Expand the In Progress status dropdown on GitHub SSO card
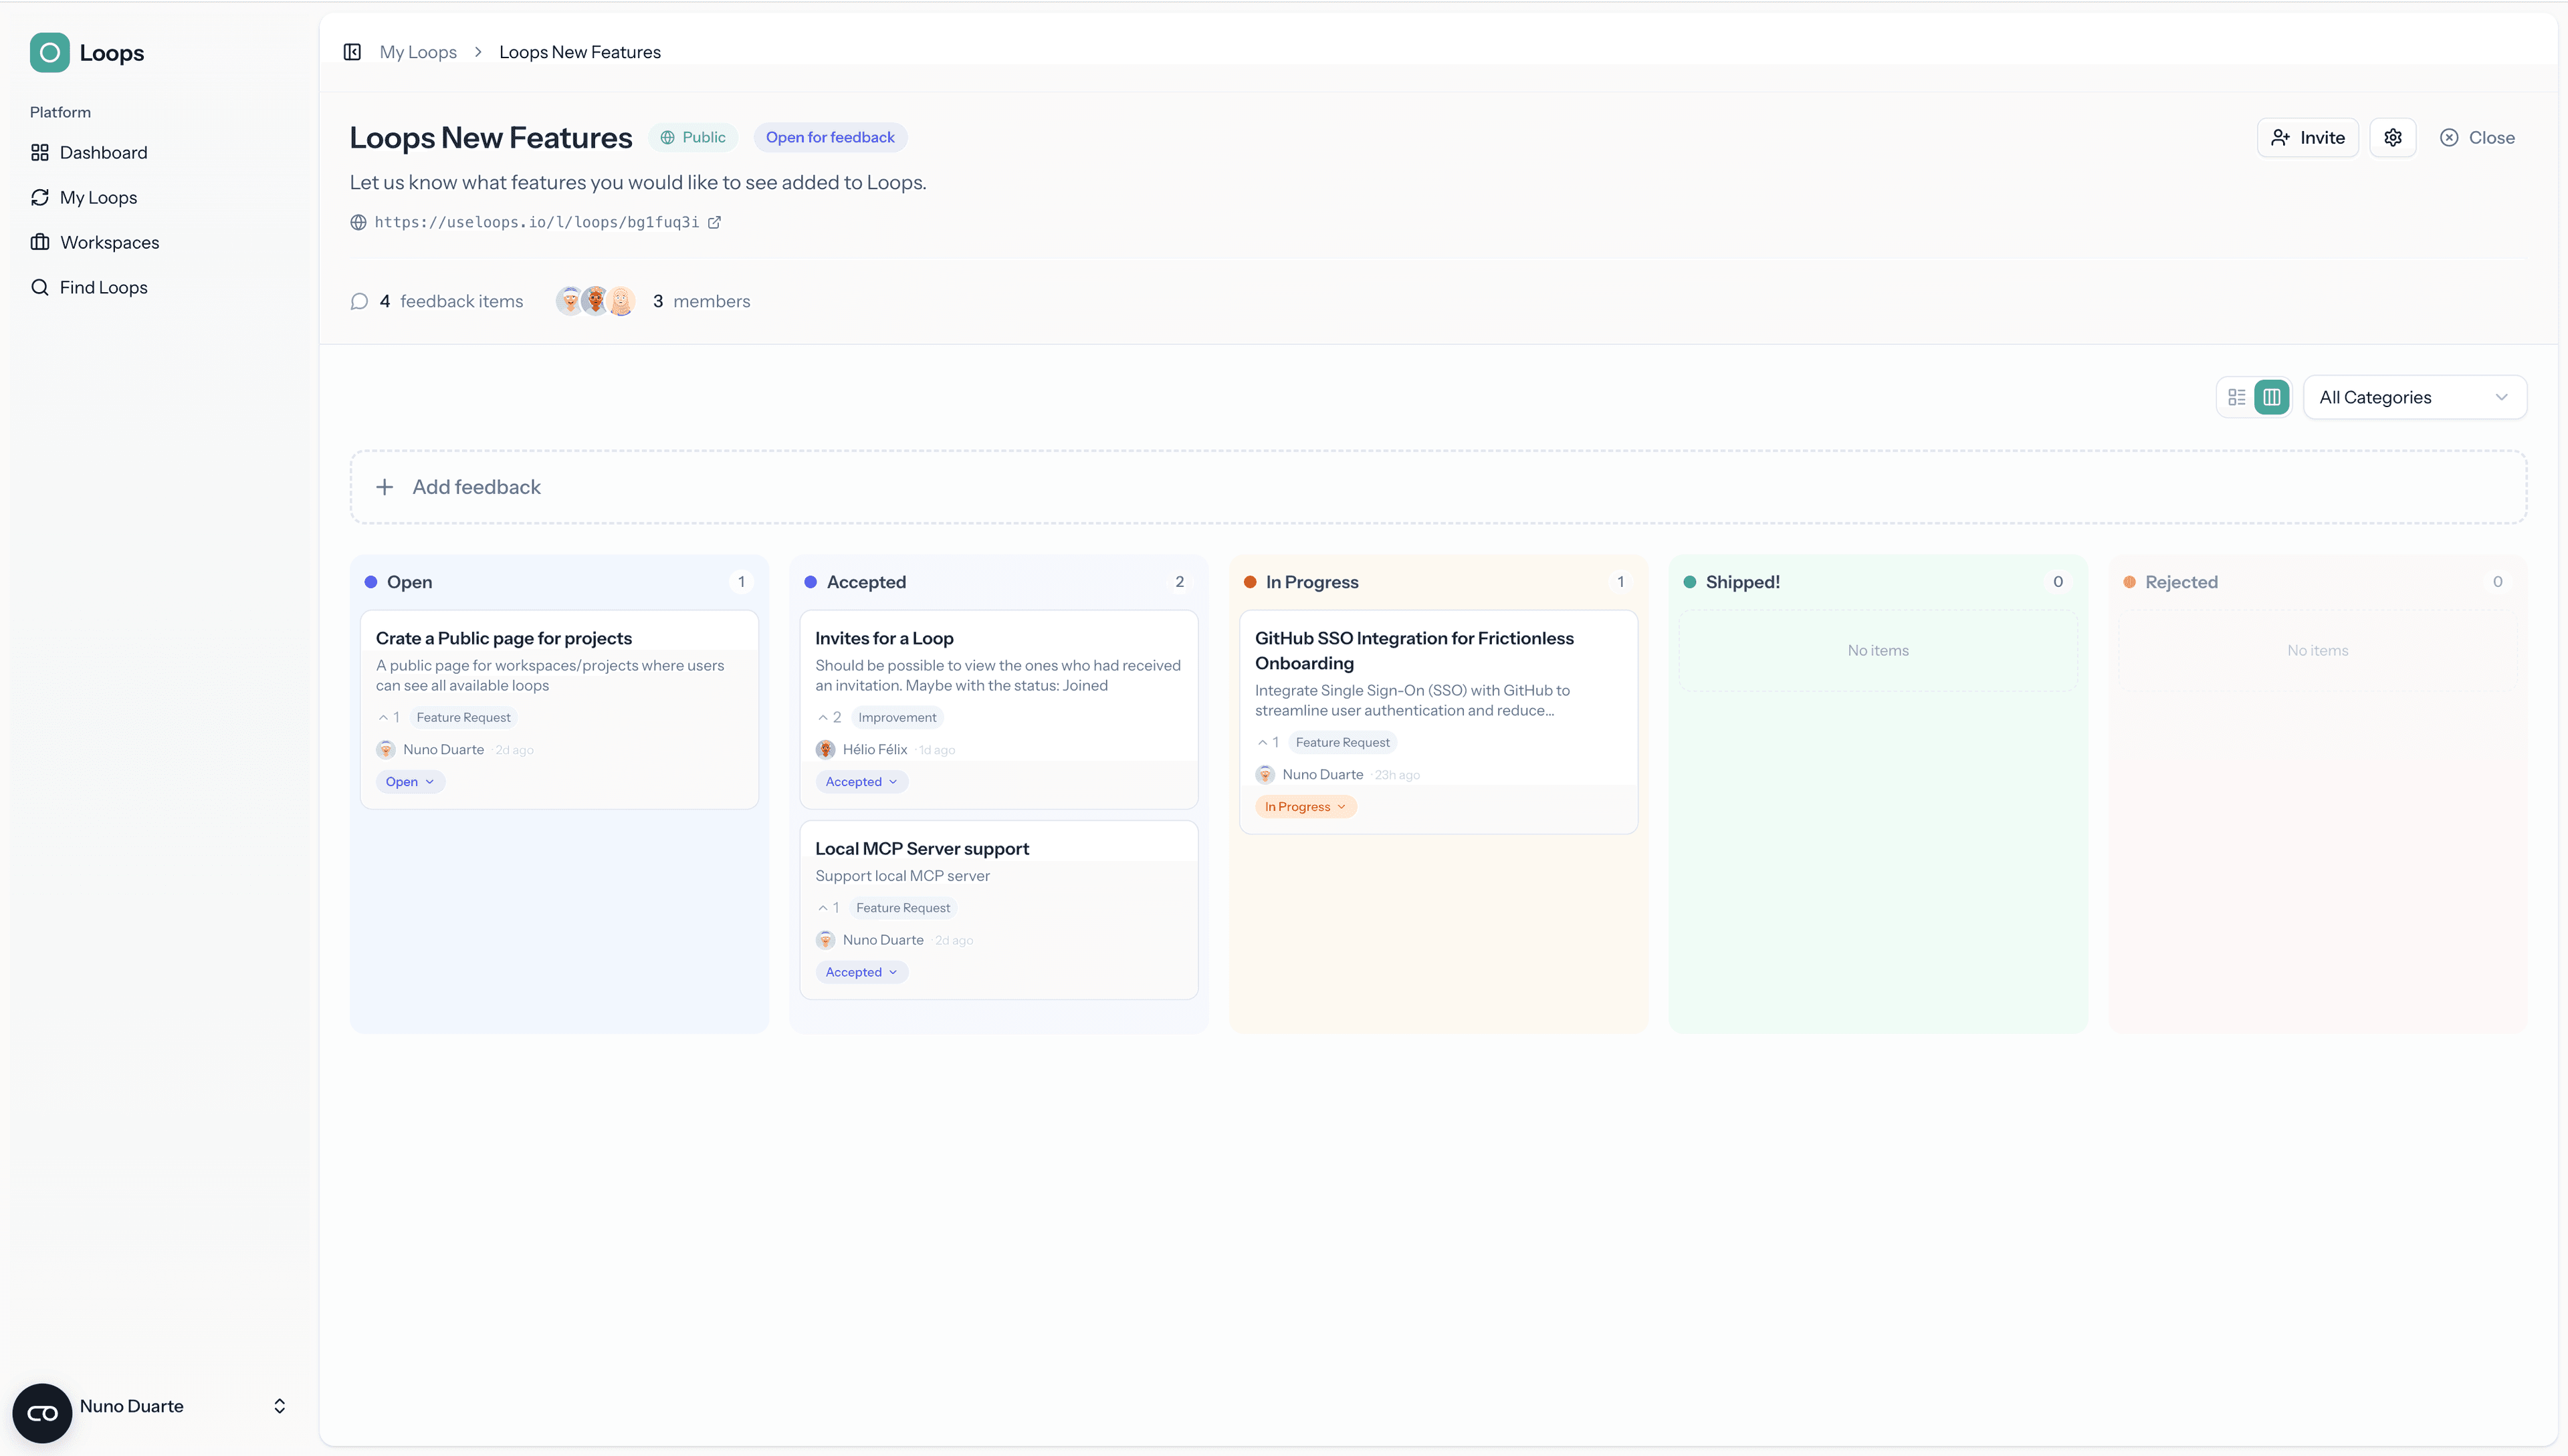The width and height of the screenshot is (2568, 1456). 1305,806
